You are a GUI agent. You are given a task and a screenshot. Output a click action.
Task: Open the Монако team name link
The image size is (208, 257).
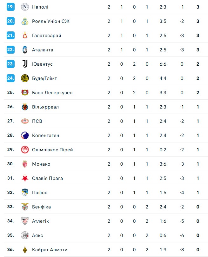pos(41,164)
